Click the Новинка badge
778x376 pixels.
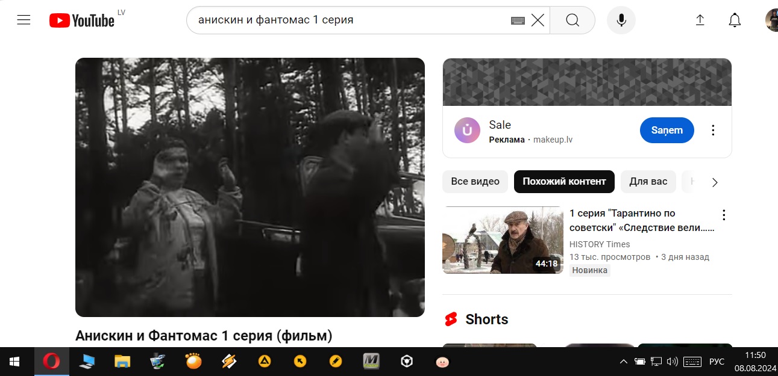(x=590, y=270)
